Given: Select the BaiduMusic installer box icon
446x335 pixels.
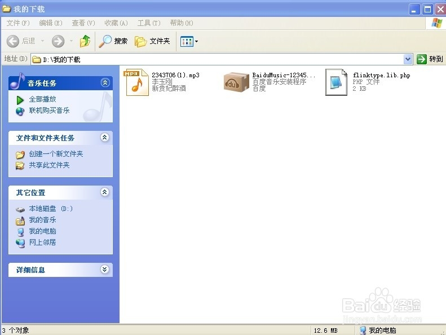Looking at the screenshot, I should tap(236, 82).
